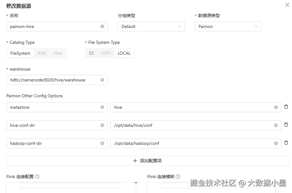292x193 pixels.
Task: Delete the hive-conf-dir config row
Action: click(x=286, y=125)
